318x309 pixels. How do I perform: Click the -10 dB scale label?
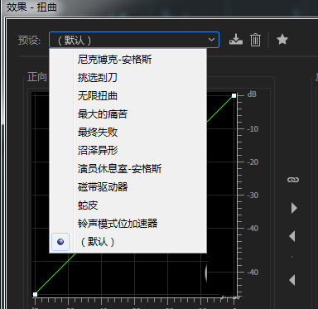click(253, 129)
